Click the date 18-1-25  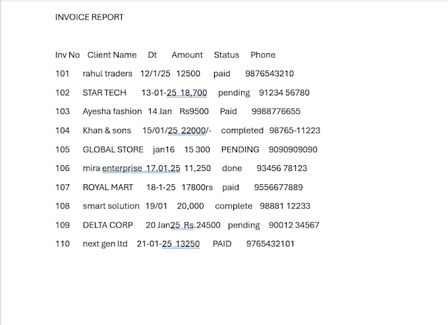click(161, 187)
